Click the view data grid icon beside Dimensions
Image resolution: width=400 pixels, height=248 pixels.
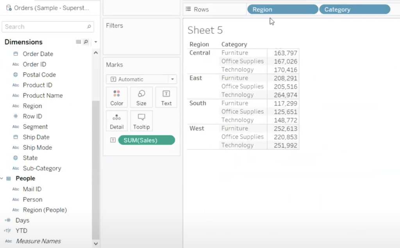click(78, 42)
